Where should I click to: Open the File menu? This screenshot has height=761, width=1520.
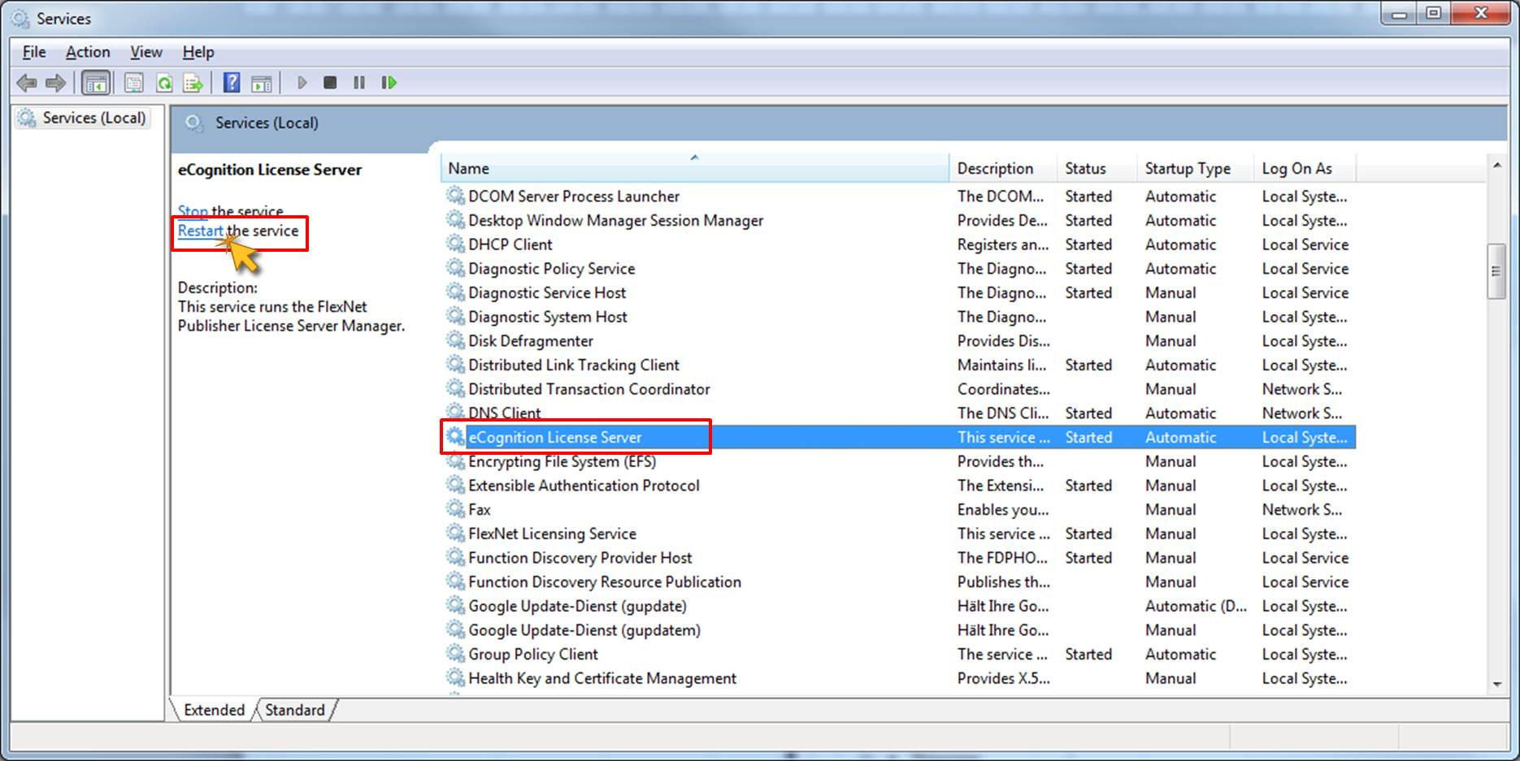click(34, 52)
